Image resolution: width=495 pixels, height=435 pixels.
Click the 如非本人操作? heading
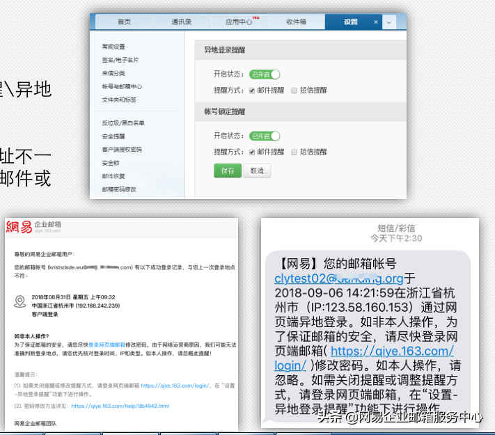pos(31,336)
